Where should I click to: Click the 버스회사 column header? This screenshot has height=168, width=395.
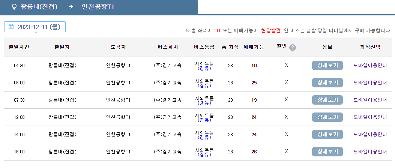tap(168, 47)
